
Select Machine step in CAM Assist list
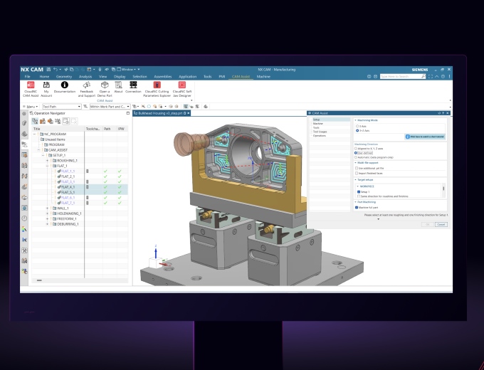coord(318,123)
